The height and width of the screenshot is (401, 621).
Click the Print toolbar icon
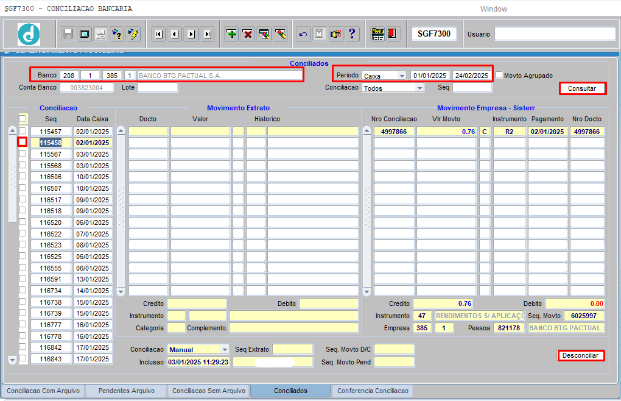click(x=100, y=34)
